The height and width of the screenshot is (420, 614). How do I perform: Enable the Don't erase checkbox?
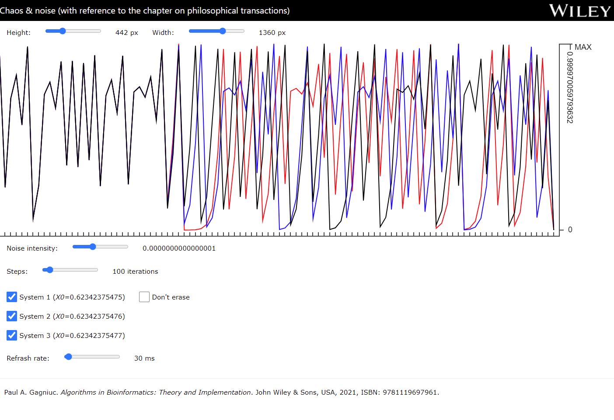(x=144, y=297)
